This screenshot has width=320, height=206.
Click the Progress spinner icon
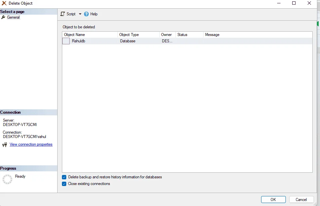[7, 179]
